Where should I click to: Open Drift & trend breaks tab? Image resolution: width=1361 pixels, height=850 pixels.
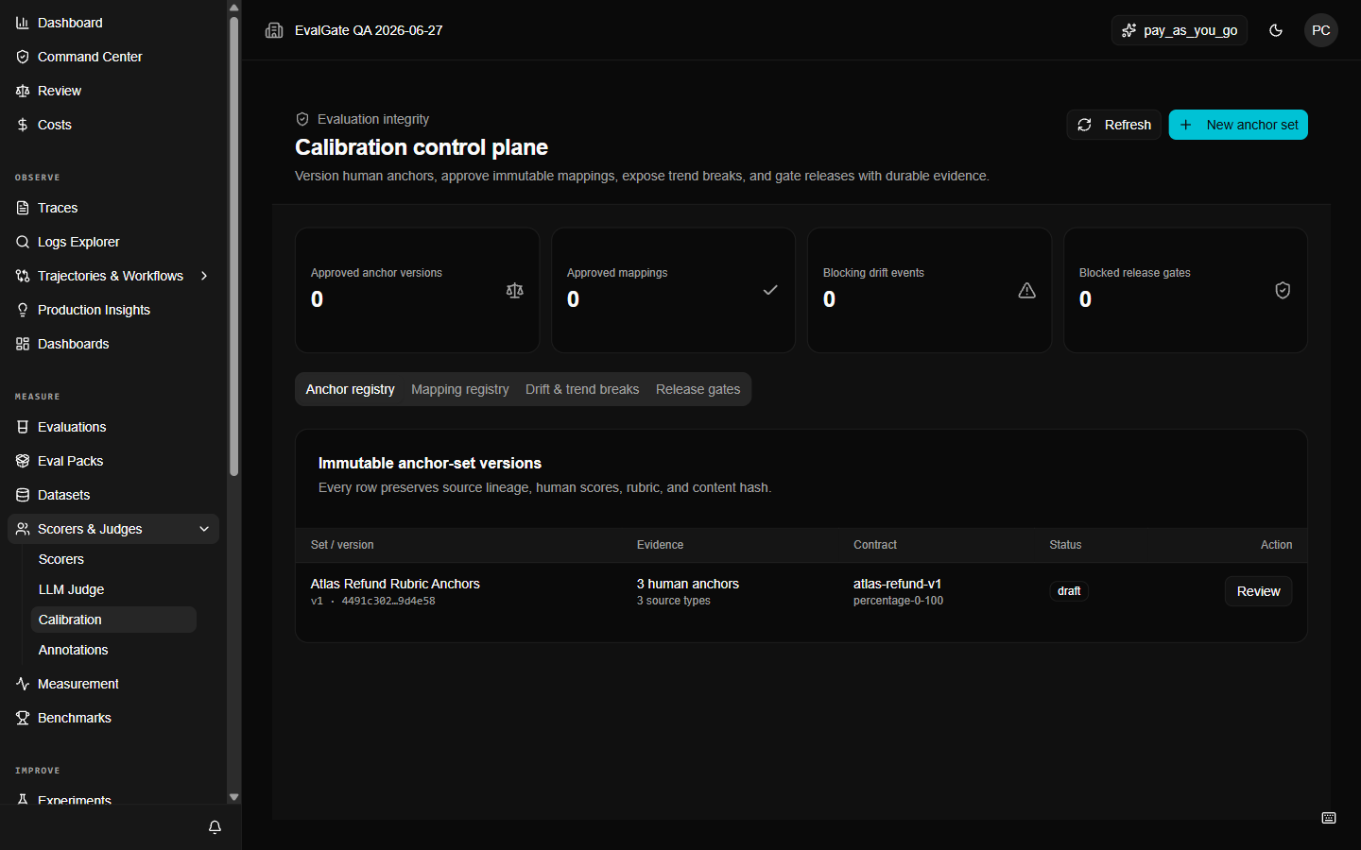(x=582, y=389)
